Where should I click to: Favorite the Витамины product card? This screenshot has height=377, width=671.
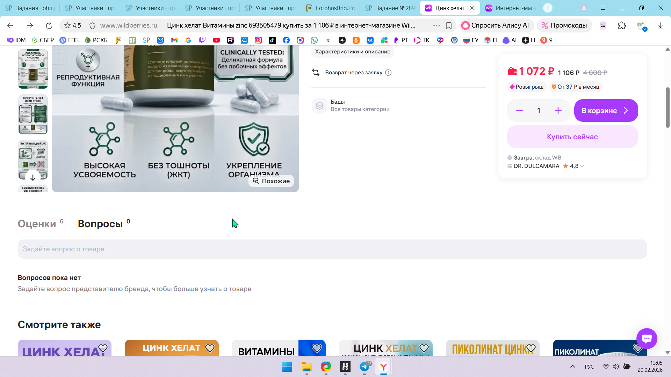point(316,348)
